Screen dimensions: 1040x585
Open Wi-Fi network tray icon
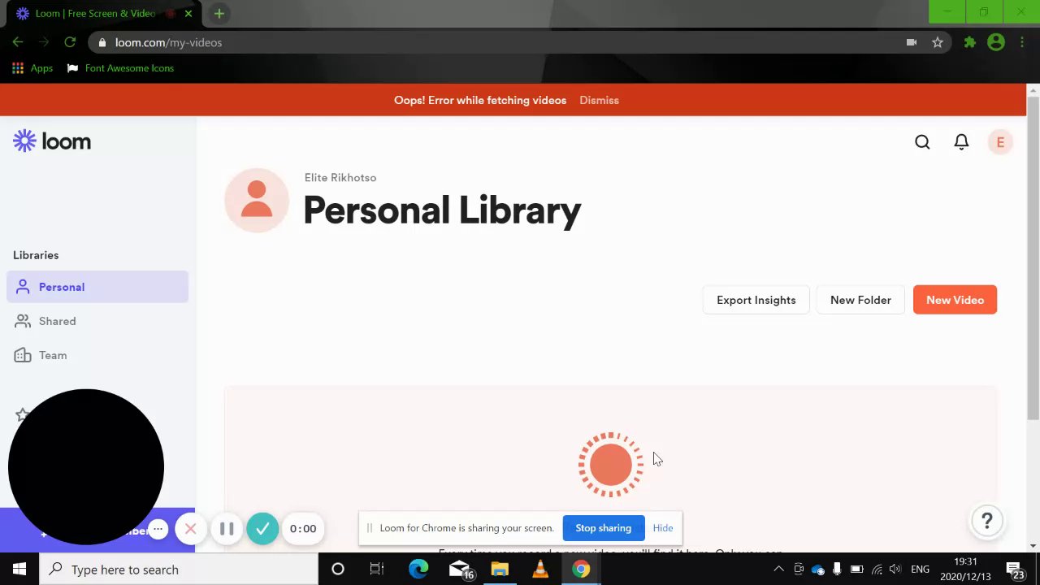pyautogui.click(x=877, y=570)
